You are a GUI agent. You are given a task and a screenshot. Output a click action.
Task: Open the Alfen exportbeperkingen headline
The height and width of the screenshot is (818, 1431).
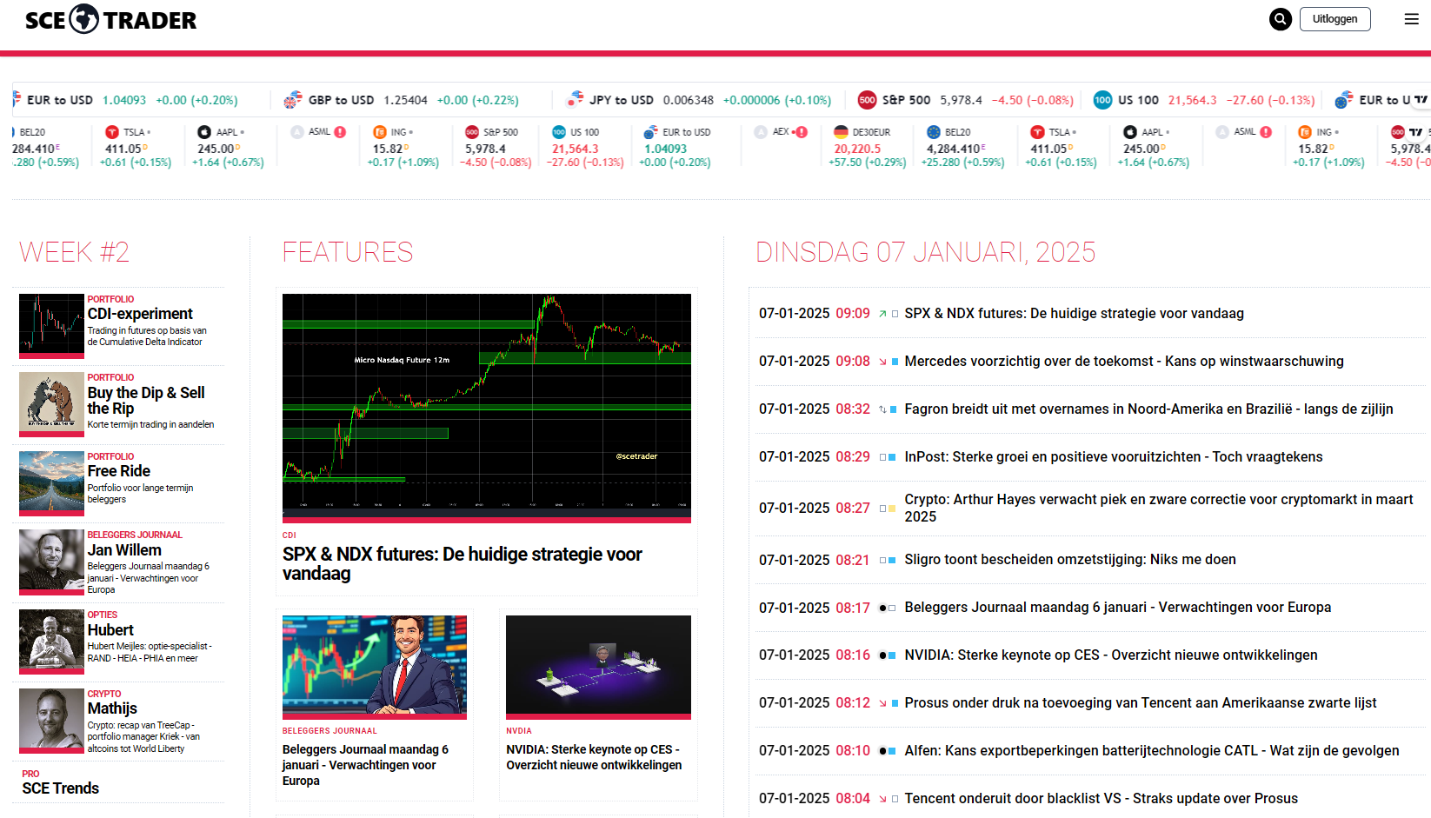pos(1152,751)
